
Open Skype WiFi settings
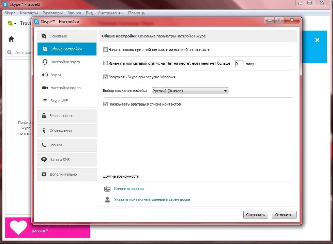click(67, 101)
